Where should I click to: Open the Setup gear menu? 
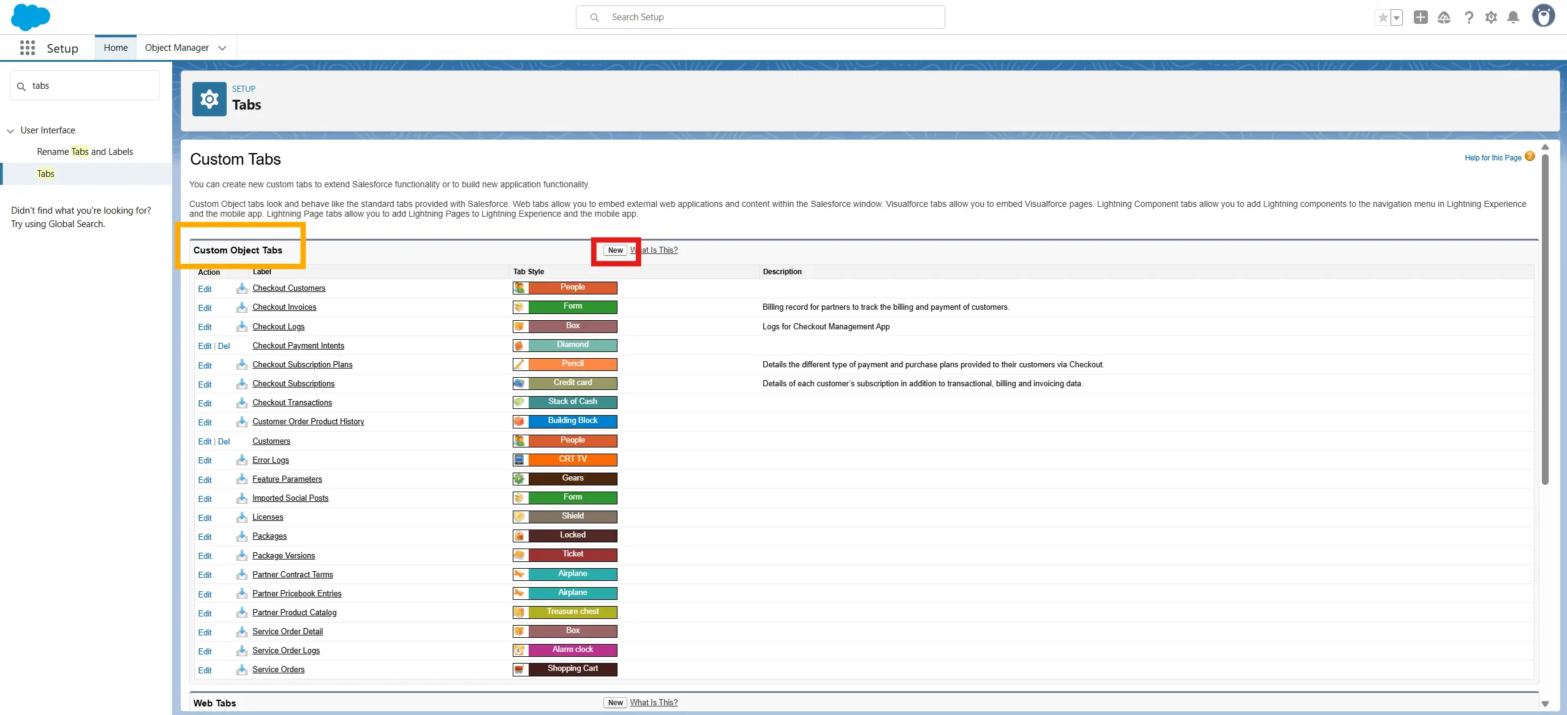pyautogui.click(x=1491, y=17)
